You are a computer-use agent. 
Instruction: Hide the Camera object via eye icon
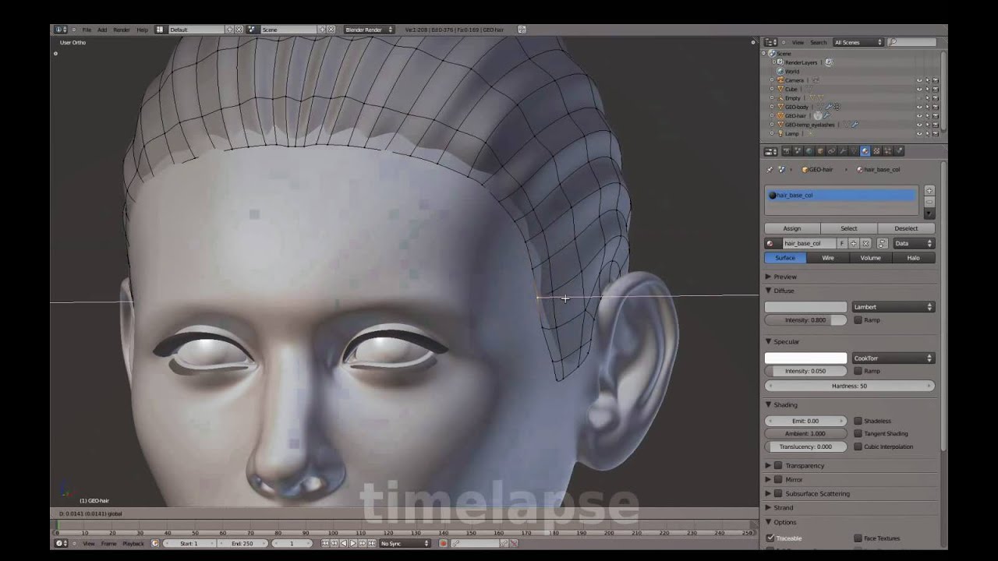coord(919,80)
